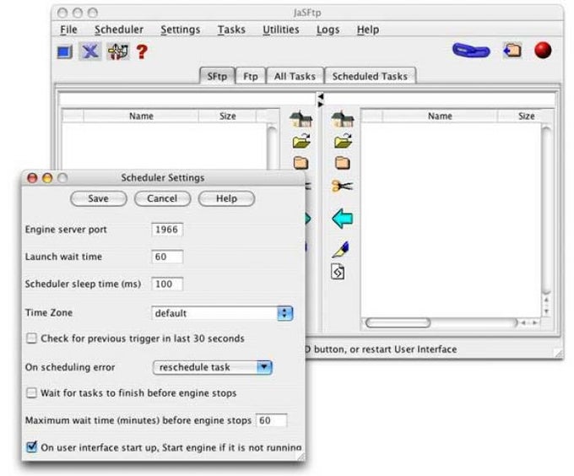Open the Utilities menu
The height and width of the screenshot is (476, 574).
coord(281,30)
